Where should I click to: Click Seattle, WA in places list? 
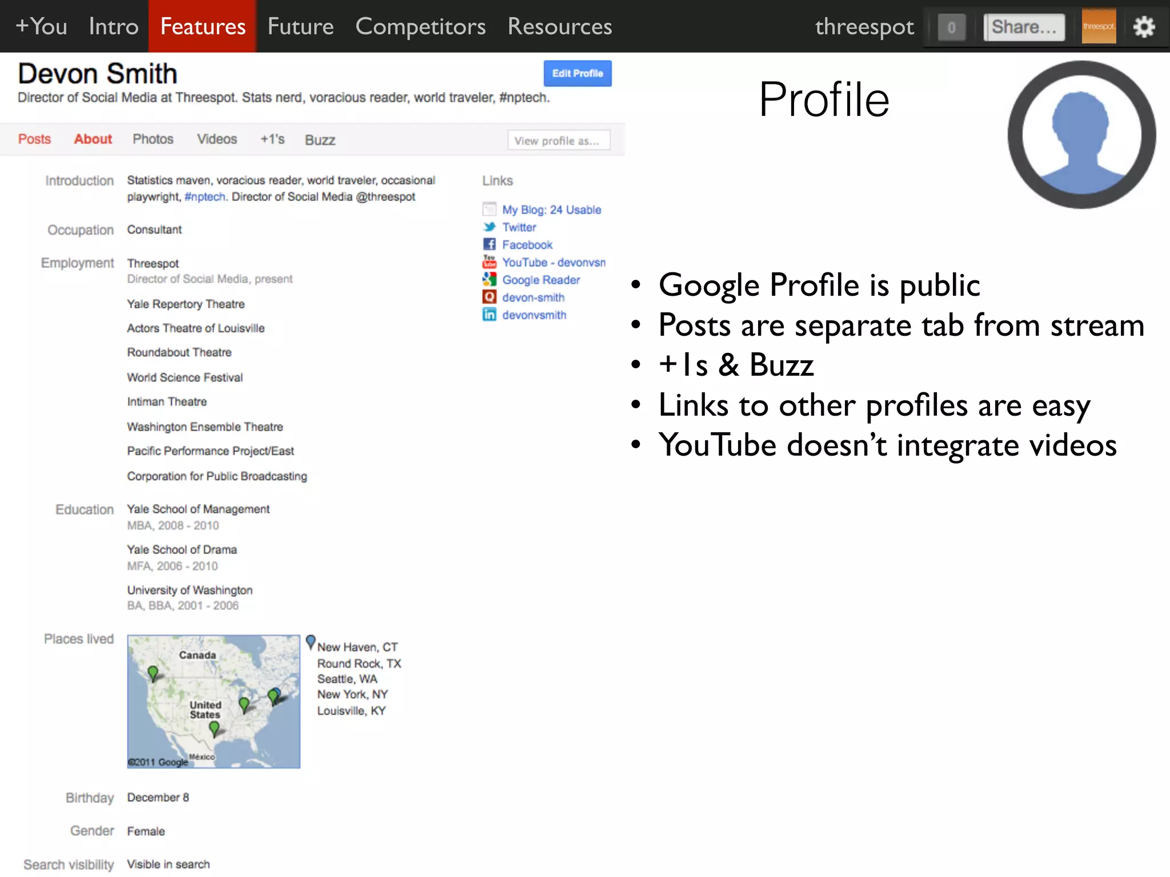(347, 679)
